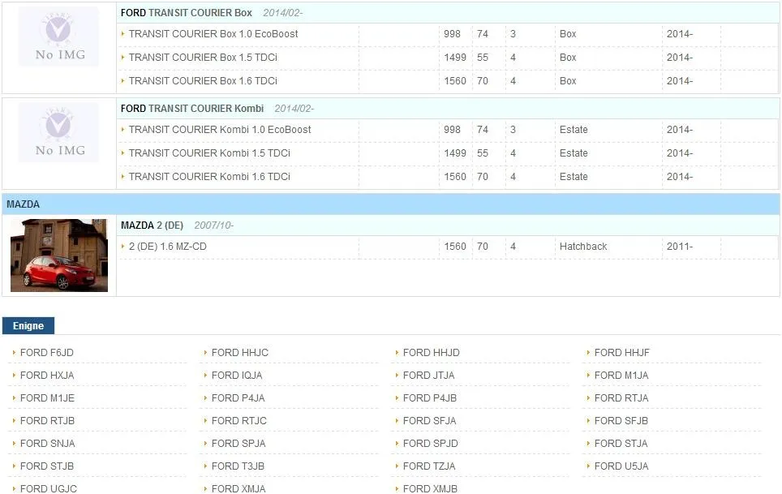Viewport: 782px width, 494px height.
Task: Open engine FORD SFJA
Action: [429, 421]
